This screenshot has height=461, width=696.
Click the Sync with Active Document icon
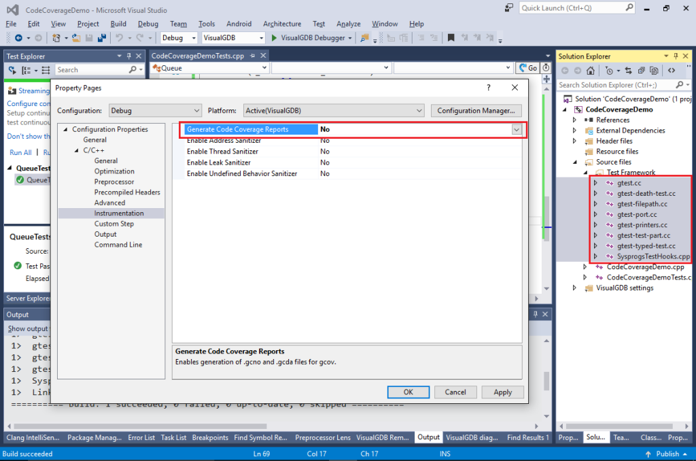628,70
